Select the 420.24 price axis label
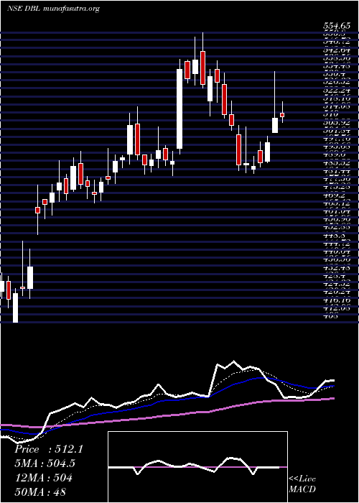The height and width of the screenshot is (503, 359). (337, 292)
